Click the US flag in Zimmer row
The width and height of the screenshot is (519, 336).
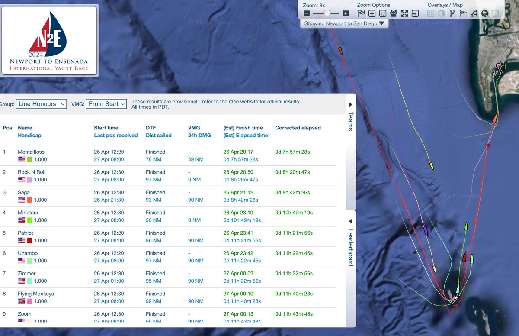[x=22, y=281]
